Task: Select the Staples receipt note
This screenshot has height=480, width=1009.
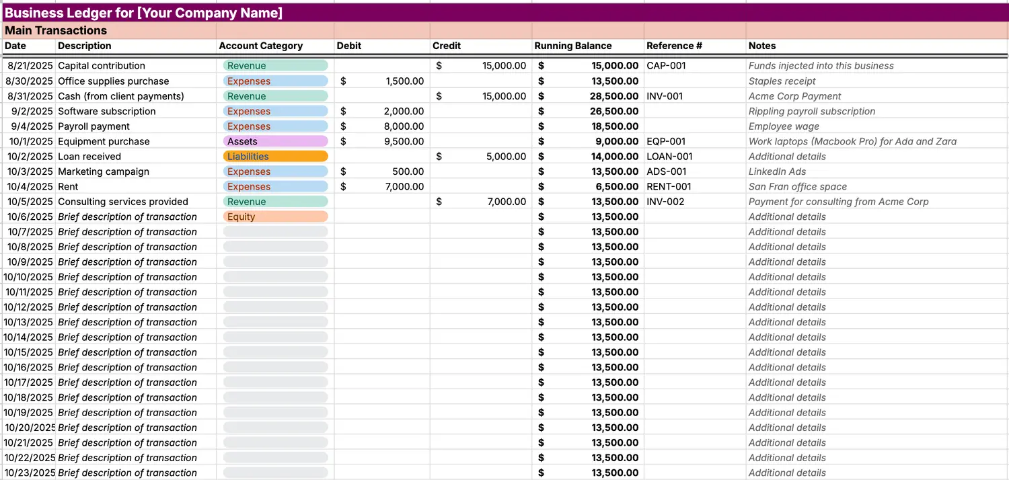Action: point(877,81)
